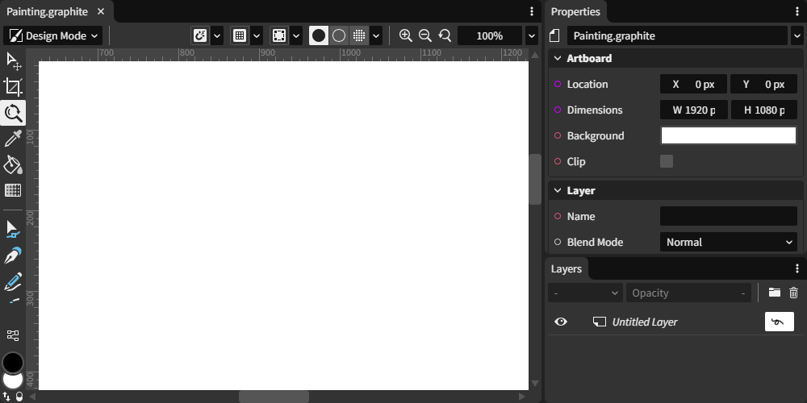
Task: Toggle the Clip checkbox
Action: [667, 161]
